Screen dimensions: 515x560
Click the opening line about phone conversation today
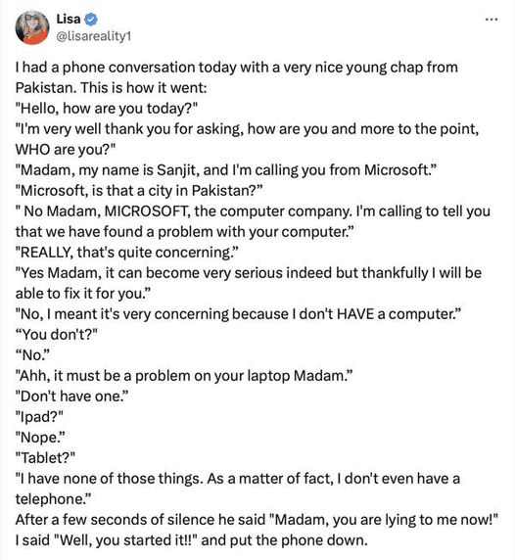[x=236, y=68]
